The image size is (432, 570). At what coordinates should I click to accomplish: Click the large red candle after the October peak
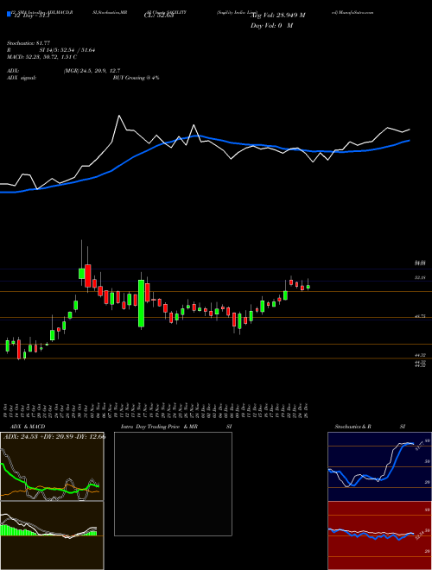[x=87, y=276]
